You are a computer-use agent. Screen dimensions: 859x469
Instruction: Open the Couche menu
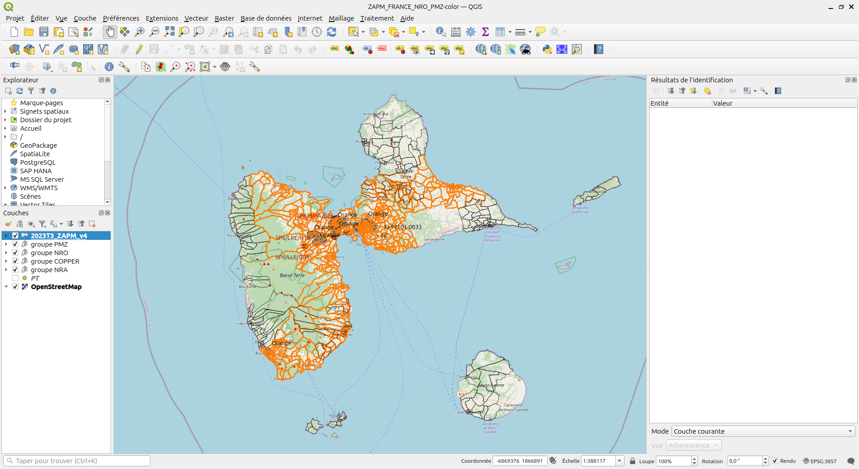coord(85,18)
